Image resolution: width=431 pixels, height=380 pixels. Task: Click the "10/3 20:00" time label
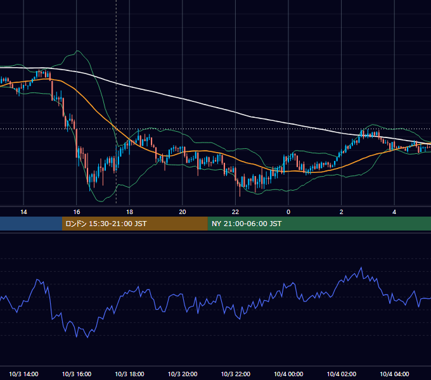pos(183,374)
